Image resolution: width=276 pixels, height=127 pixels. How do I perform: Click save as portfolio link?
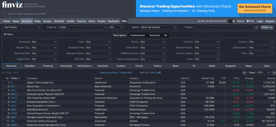pyautogui.click(x=109, y=73)
